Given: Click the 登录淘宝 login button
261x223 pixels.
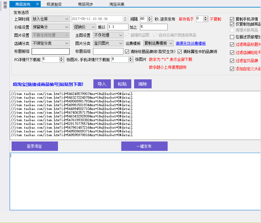Looking at the screenshot, I should (x=34, y=146).
